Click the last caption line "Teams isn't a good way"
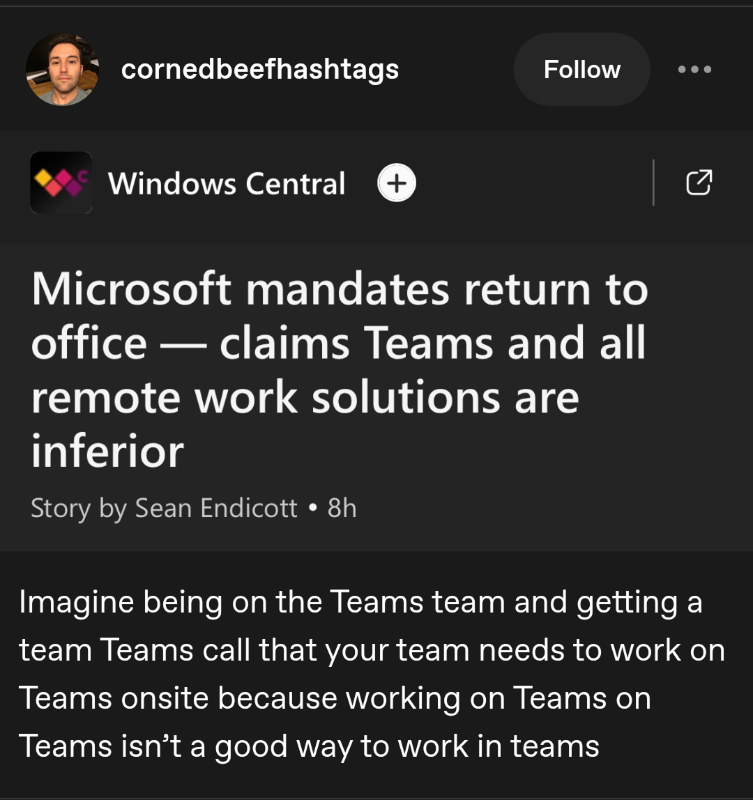 click(309, 746)
